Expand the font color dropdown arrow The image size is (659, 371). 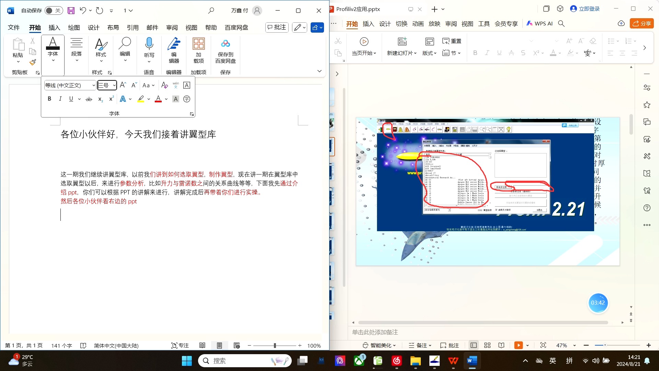click(166, 99)
